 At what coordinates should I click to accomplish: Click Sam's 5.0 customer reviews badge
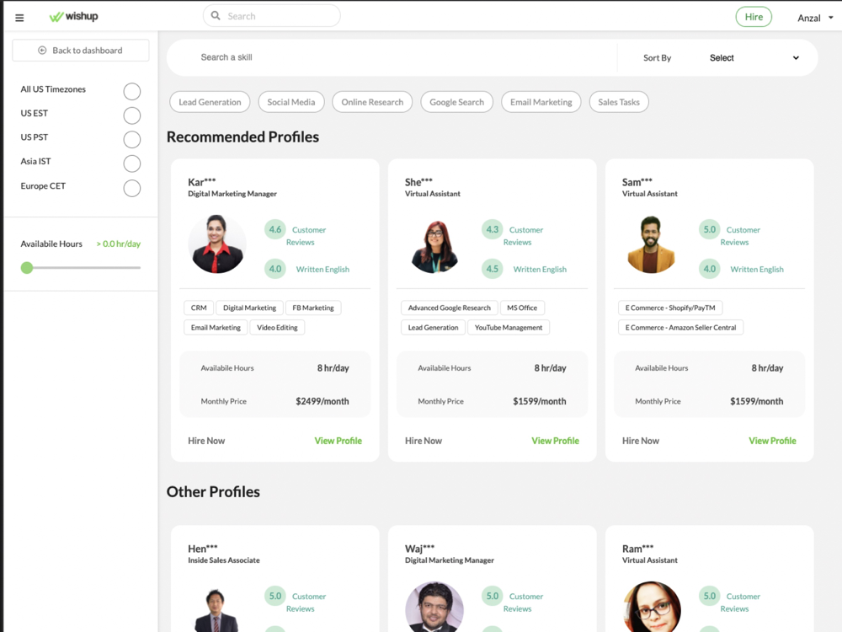[709, 229]
